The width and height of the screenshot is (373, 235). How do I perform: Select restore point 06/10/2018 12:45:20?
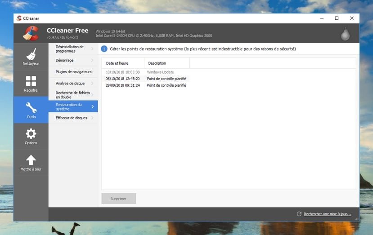click(123, 79)
